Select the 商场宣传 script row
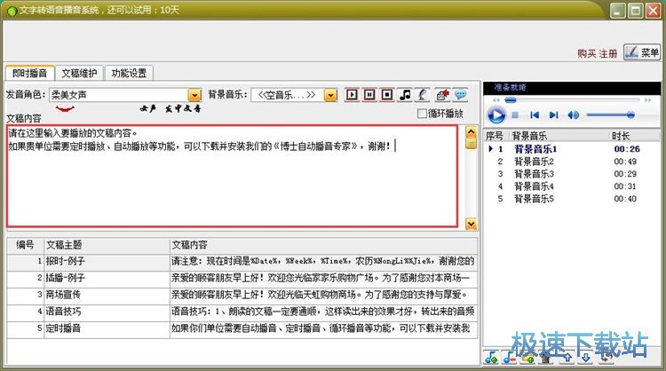Image resolution: width=666 pixels, height=371 pixels. [242, 295]
